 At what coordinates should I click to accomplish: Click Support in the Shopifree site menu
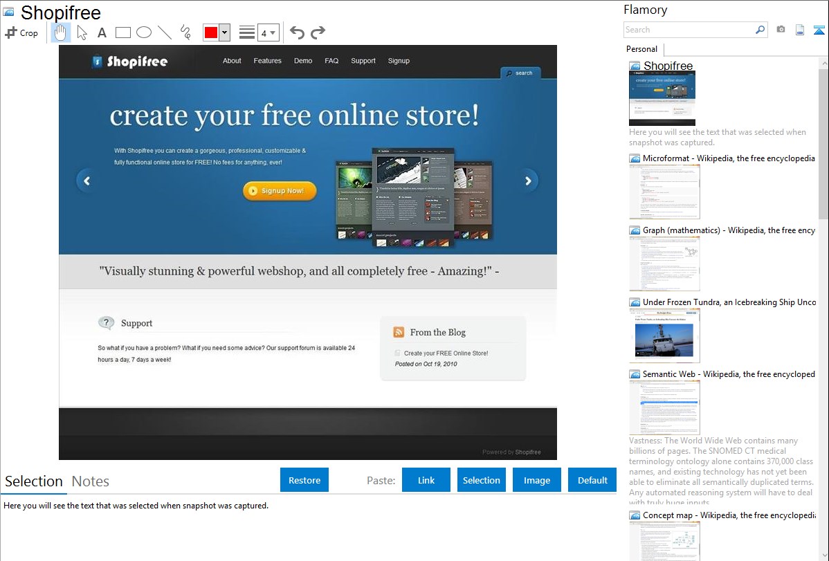[363, 61]
